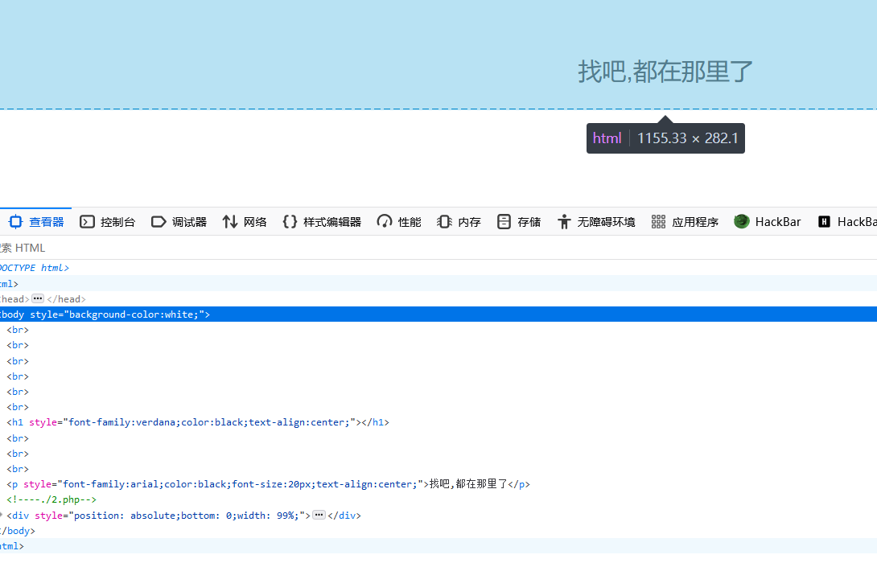Click the memory chip icon
This screenshot has width=877, height=563.
click(444, 222)
